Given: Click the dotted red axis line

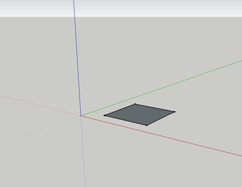Looking at the screenshot, I should pyautogui.click(x=40, y=105).
